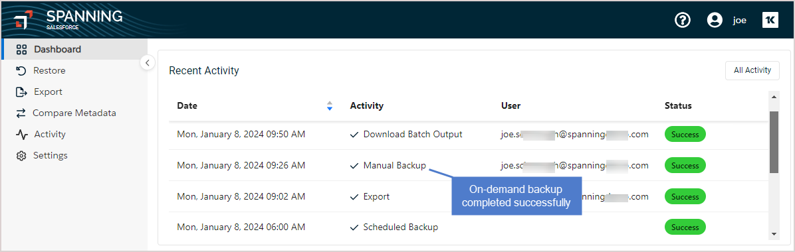Click user email in Manual Backup row
Image resolution: width=795 pixels, height=252 pixels.
(575, 166)
